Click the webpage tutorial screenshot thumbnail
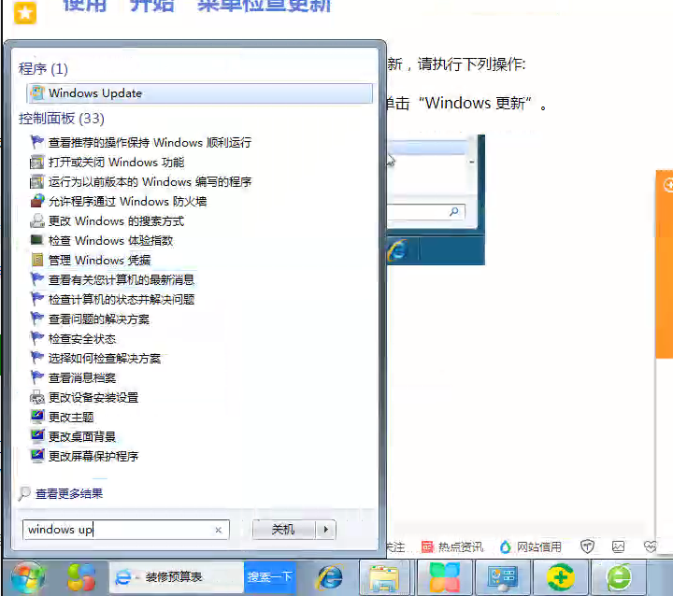The height and width of the screenshot is (596, 673). click(437, 200)
